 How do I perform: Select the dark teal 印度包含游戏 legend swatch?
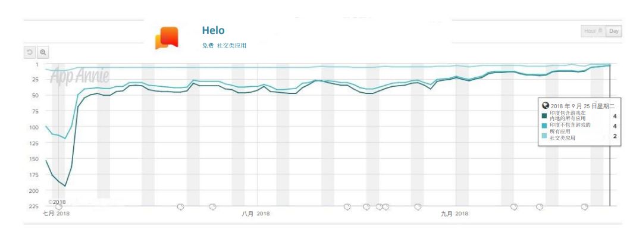(545, 116)
